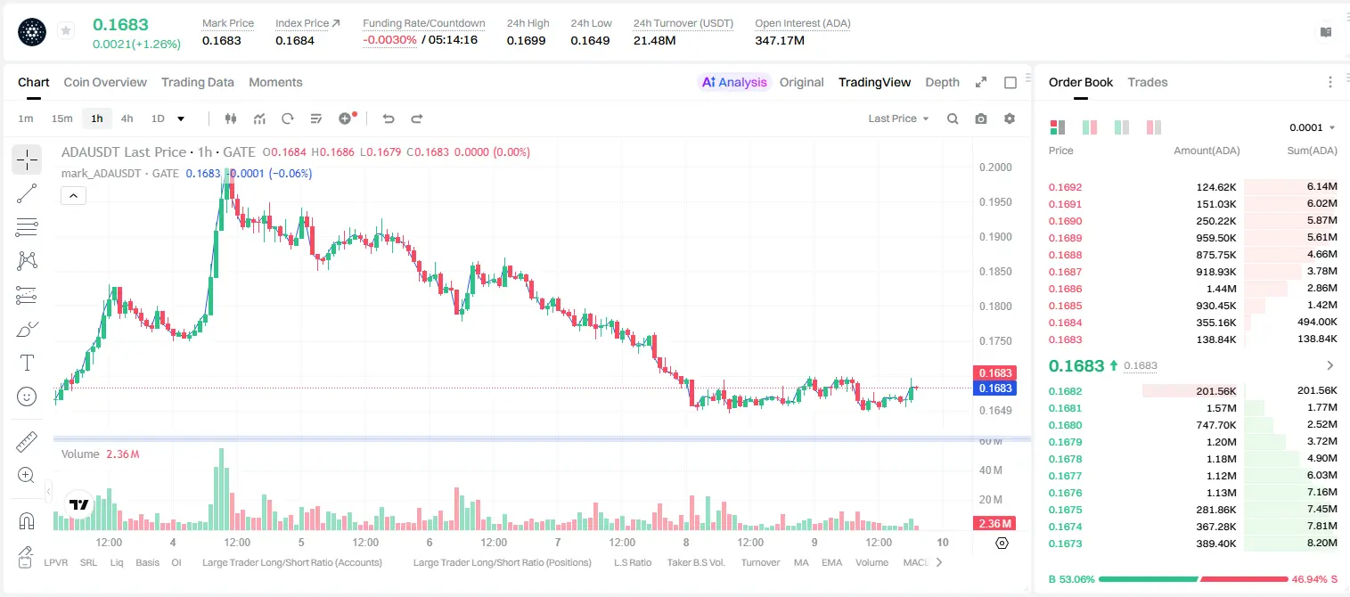Open the emoji sticker tool

pyautogui.click(x=27, y=397)
